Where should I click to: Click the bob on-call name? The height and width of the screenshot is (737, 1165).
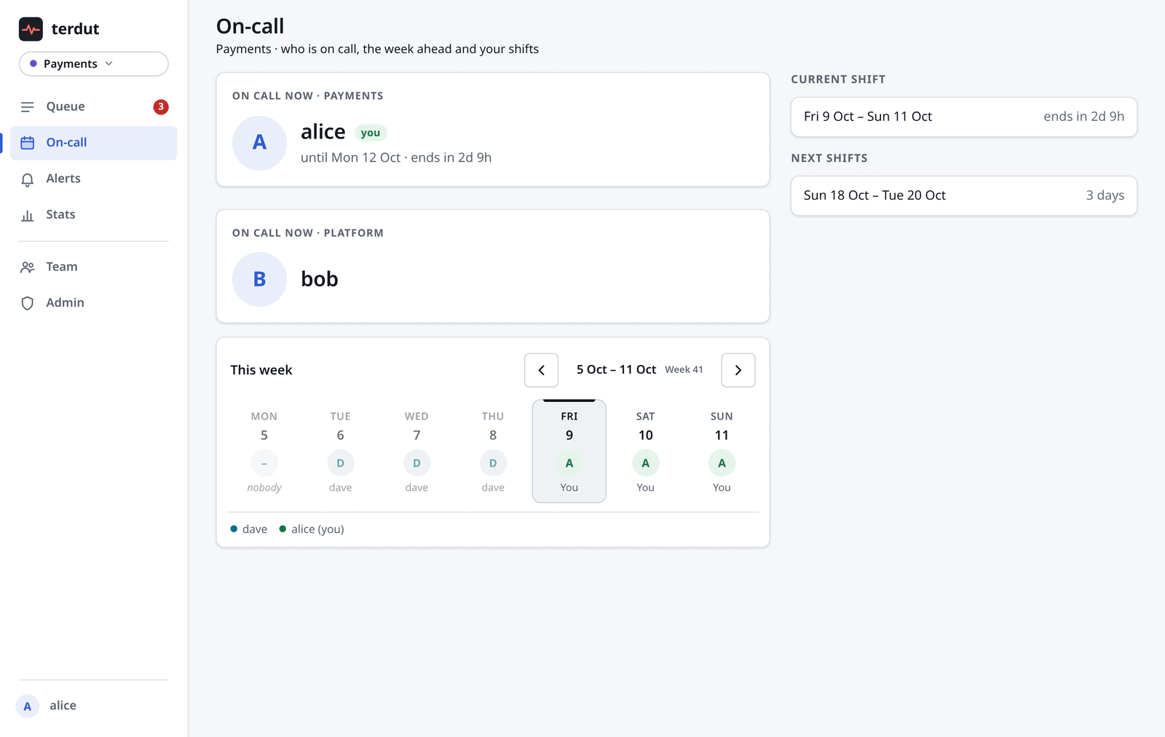[x=320, y=279]
